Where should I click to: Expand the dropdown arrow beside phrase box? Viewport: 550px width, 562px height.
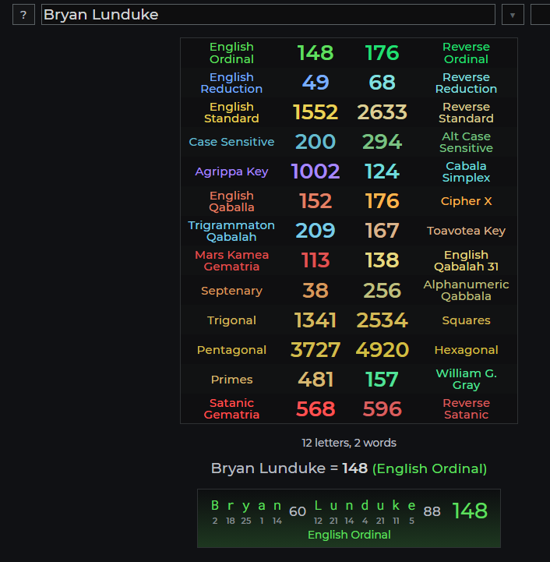[x=513, y=15]
